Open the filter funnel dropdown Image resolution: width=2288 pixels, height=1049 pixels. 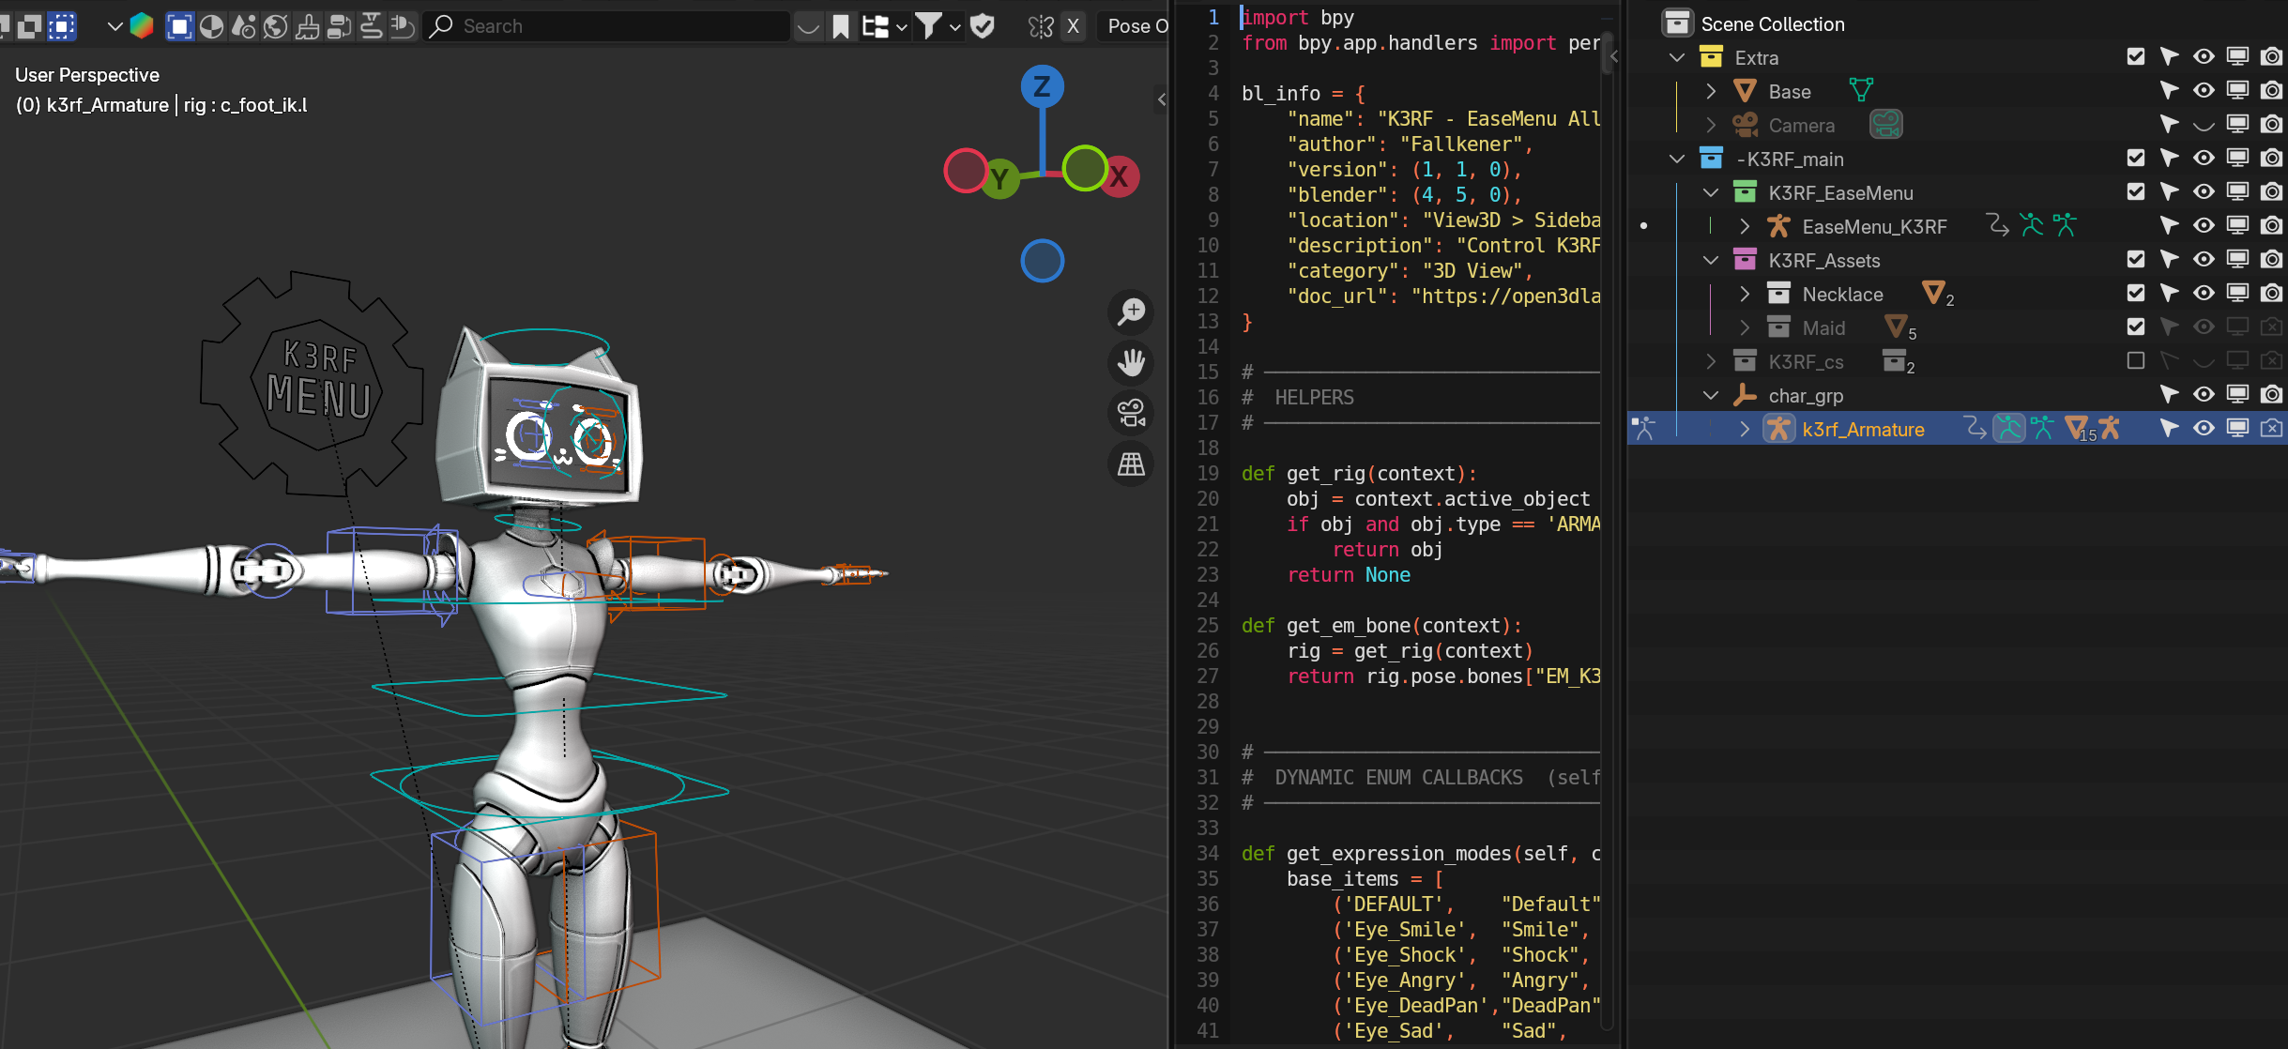[x=938, y=26]
